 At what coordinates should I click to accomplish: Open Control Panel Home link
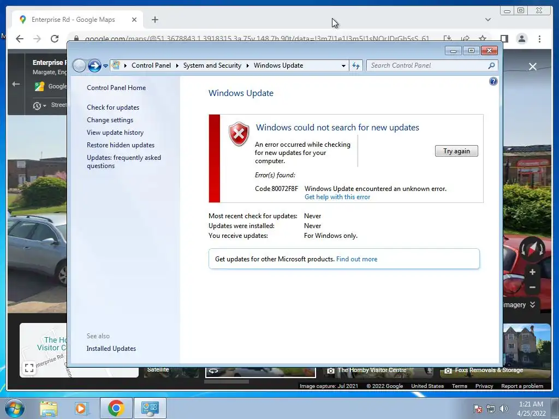116,88
